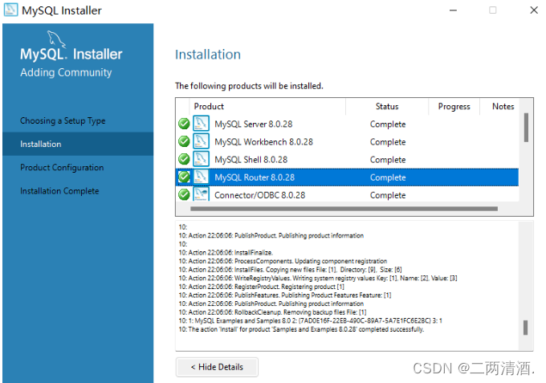Open the Choosing a Setup Type step

coord(63,120)
